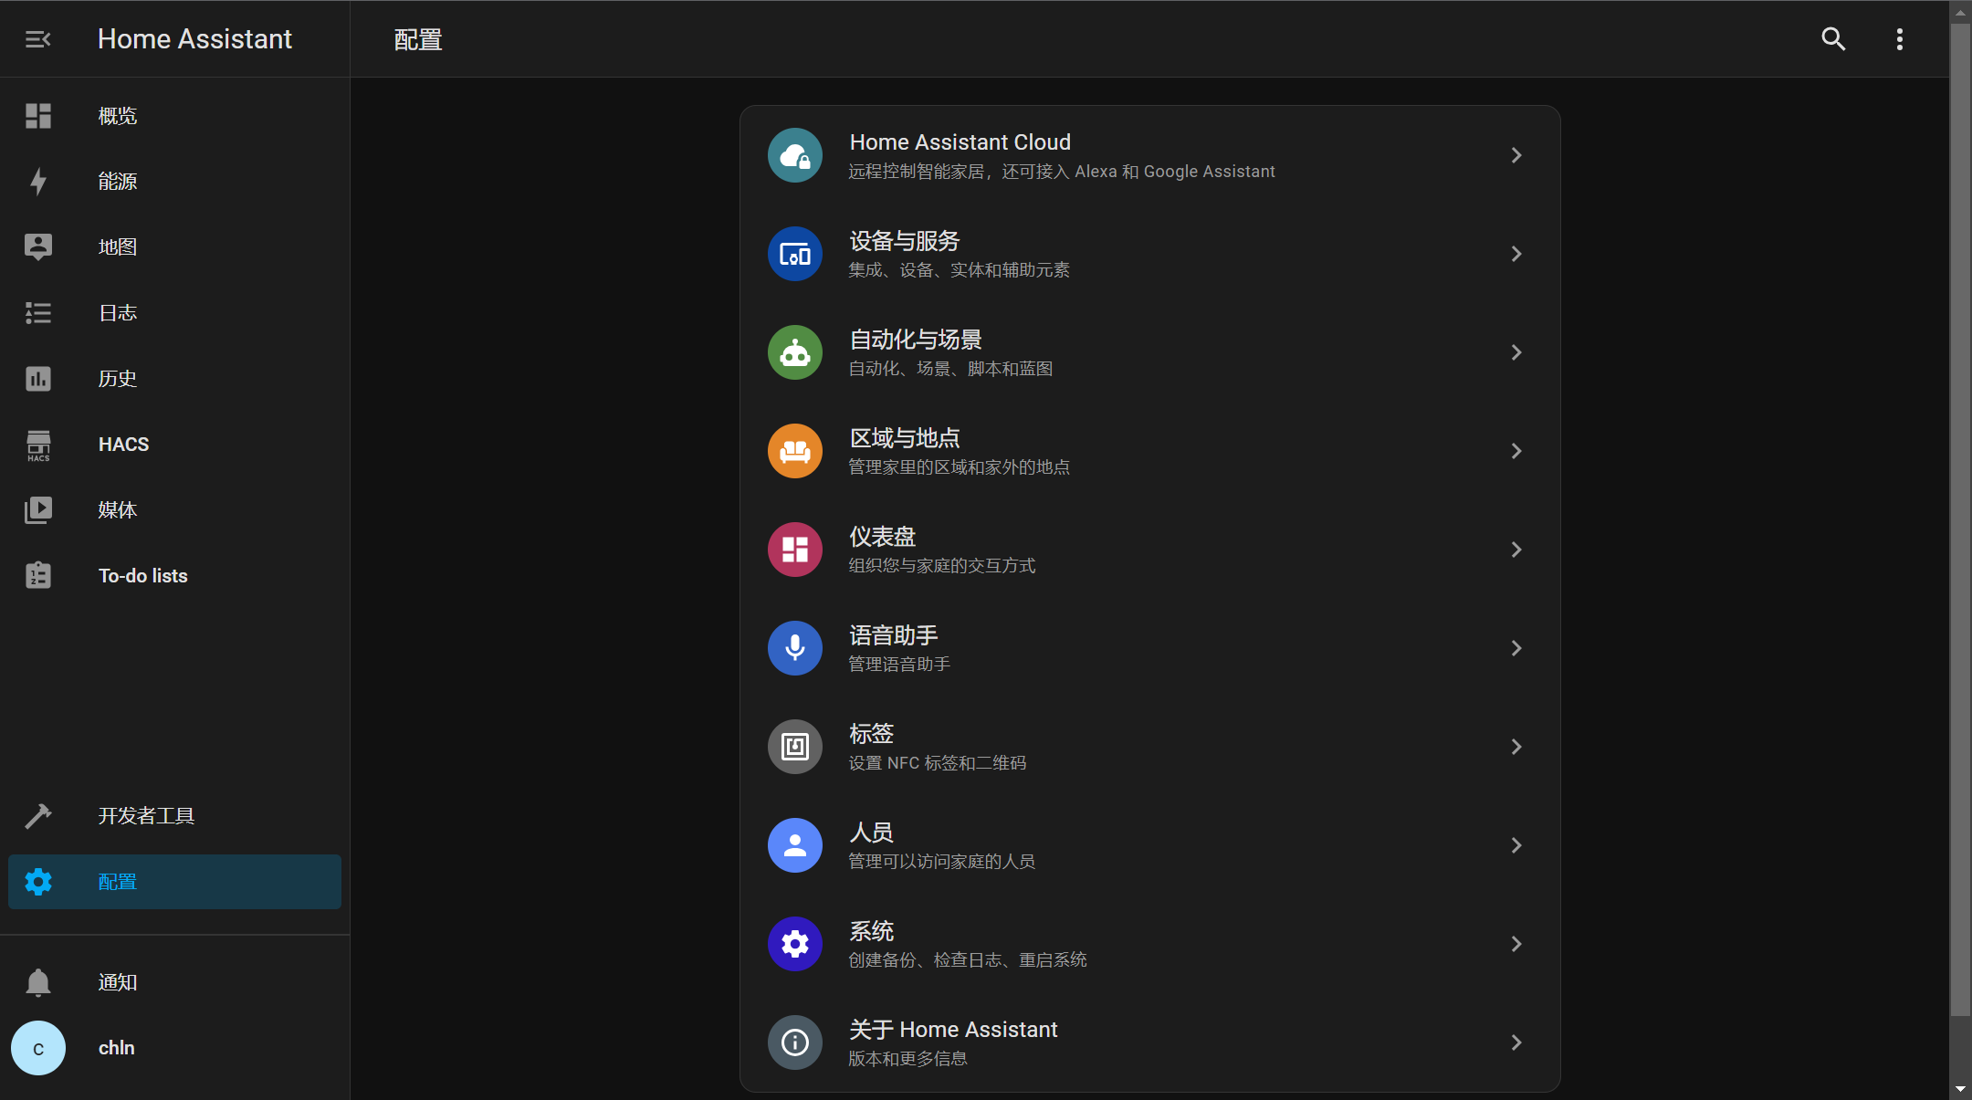Screen dimensions: 1972x1100
Task: Open the 仪表盘 title
Action: point(883,537)
